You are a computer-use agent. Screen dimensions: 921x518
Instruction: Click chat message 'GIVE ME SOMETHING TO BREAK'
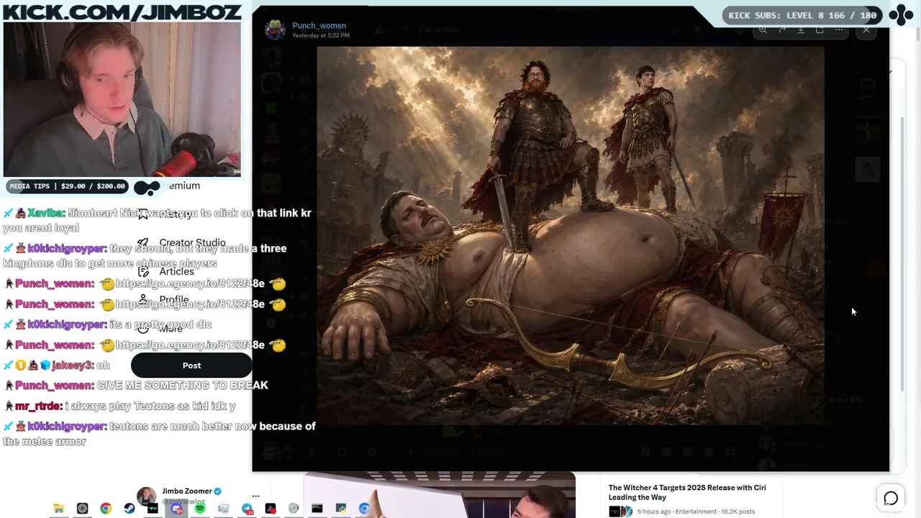[x=182, y=386]
